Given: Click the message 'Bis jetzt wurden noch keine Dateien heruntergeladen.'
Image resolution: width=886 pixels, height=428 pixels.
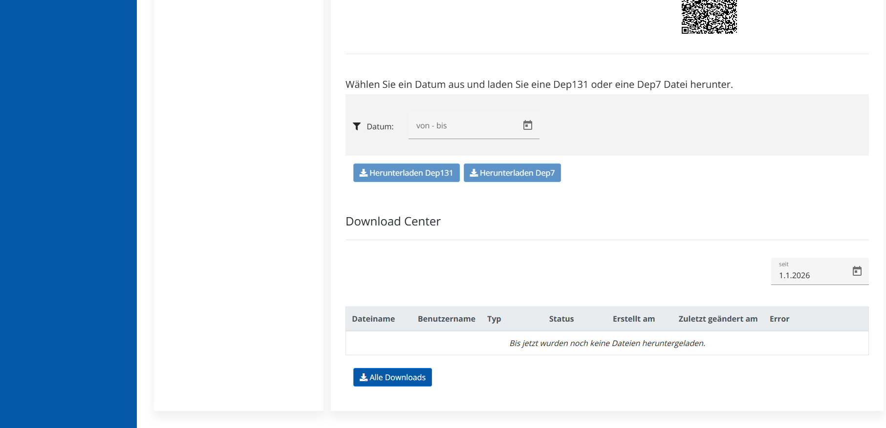Looking at the screenshot, I should coord(607,343).
